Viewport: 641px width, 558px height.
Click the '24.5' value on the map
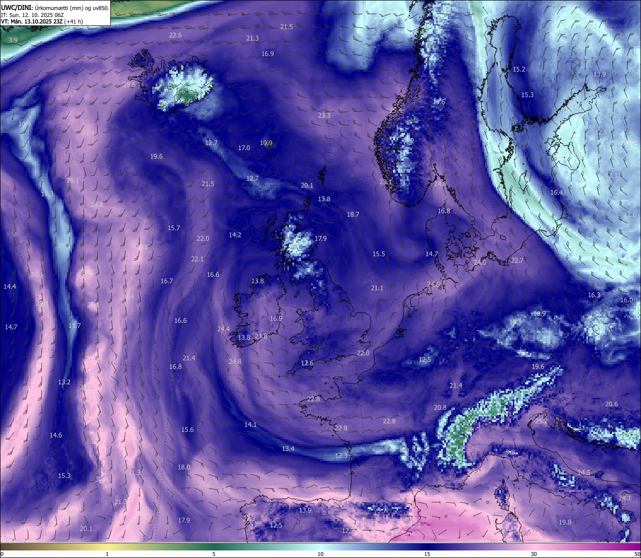pos(584,472)
